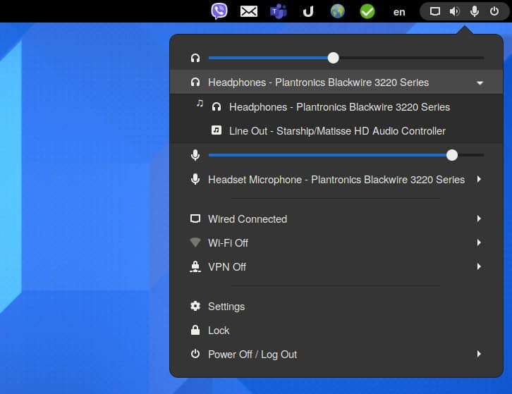Expand Headset Microphone input device submenu

(x=336, y=180)
